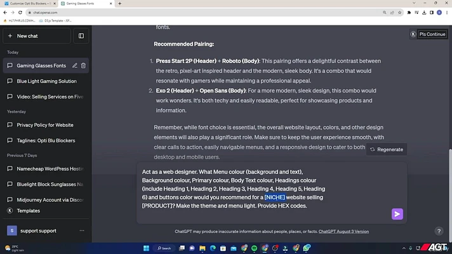The image size is (452, 254).
Task: Click the Pls Continue button
Action: [x=432, y=34]
